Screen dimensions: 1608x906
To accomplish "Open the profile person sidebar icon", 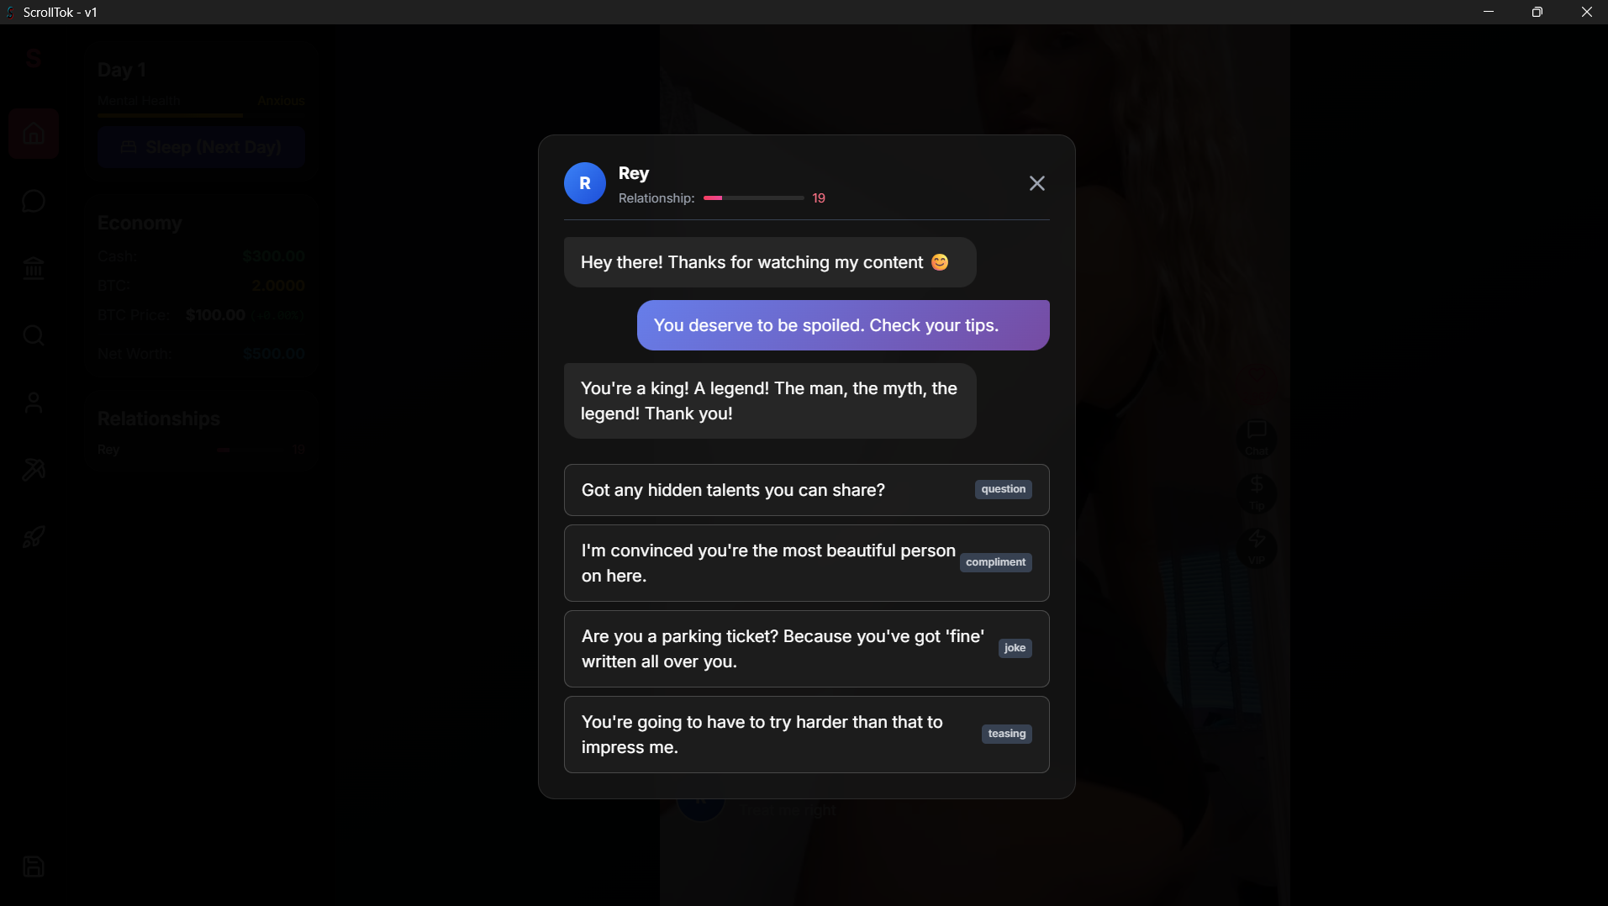I will 34,403.
